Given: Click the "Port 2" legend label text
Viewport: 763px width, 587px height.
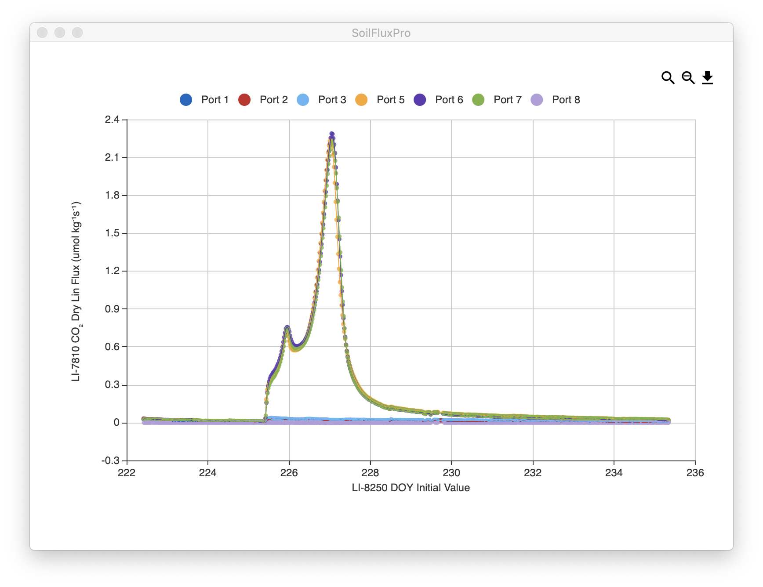Looking at the screenshot, I should (273, 100).
